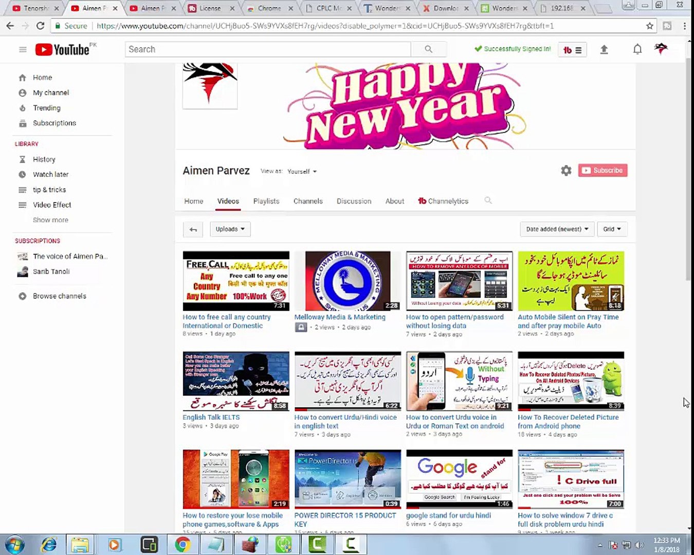The height and width of the screenshot is (555, 694).
Task: Open the Channels tab
Action: (x=308, y=201)
